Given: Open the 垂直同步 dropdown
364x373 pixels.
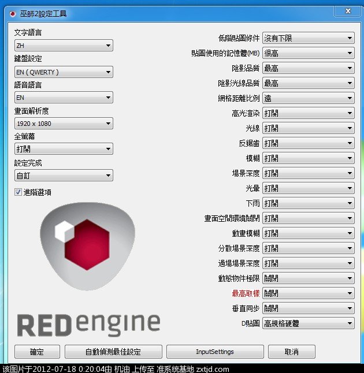Looking at the screenshot, I should [x=309, y=308].
